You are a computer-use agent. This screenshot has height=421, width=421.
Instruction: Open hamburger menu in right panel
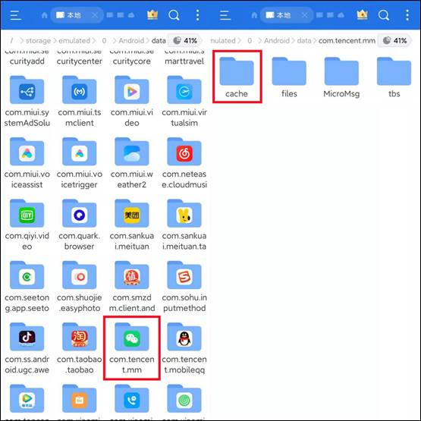click(225, 15)
